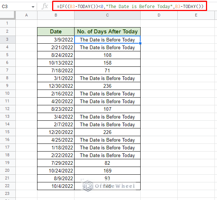Click the cell with date 10/4/2022
This screenshot has width=217, height=200.
tap(56, 186)
